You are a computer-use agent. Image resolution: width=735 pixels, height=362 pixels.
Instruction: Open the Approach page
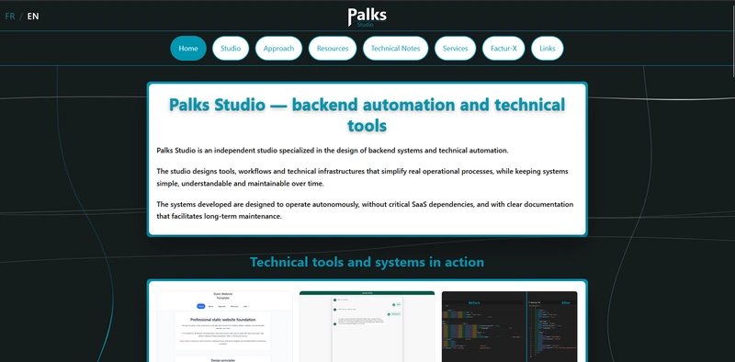click(278, 49)
